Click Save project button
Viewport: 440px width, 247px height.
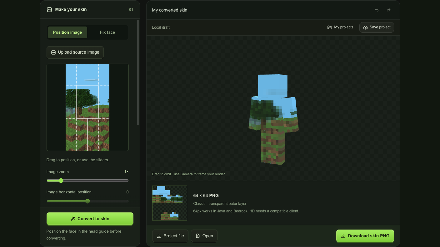tap(377, 27)
